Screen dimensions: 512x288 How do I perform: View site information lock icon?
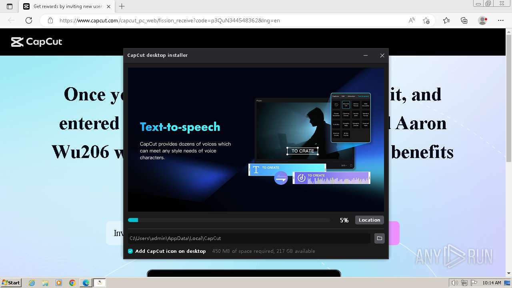50,20
